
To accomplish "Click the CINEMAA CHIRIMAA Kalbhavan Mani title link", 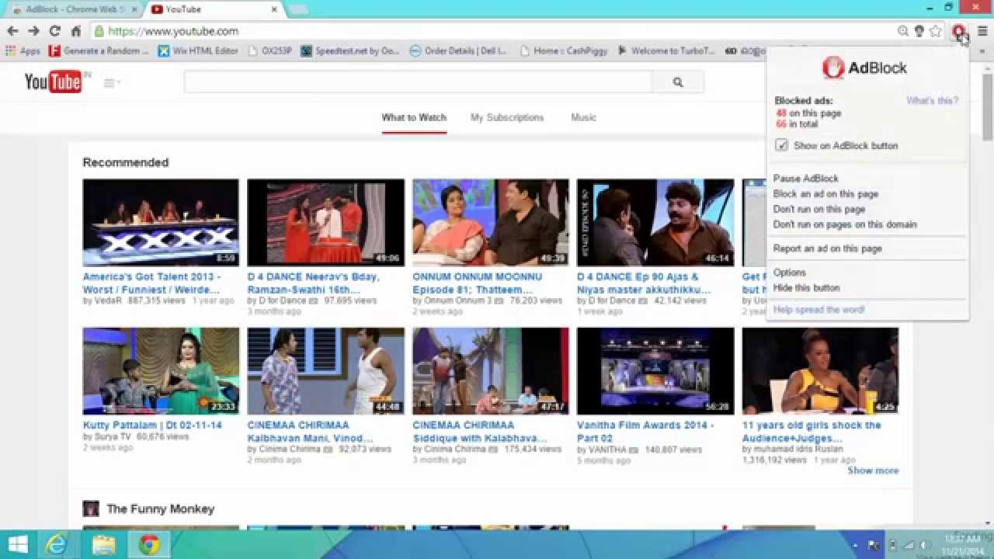I will 309,432.
